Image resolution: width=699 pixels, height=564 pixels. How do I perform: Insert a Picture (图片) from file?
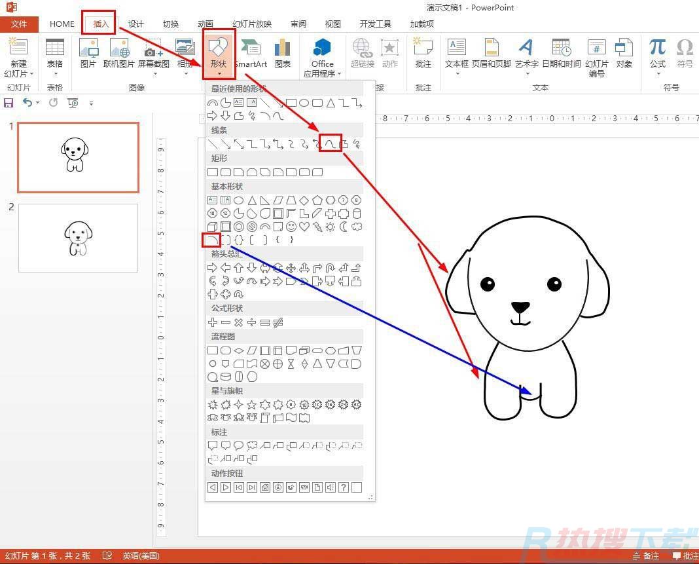(88, 54)
